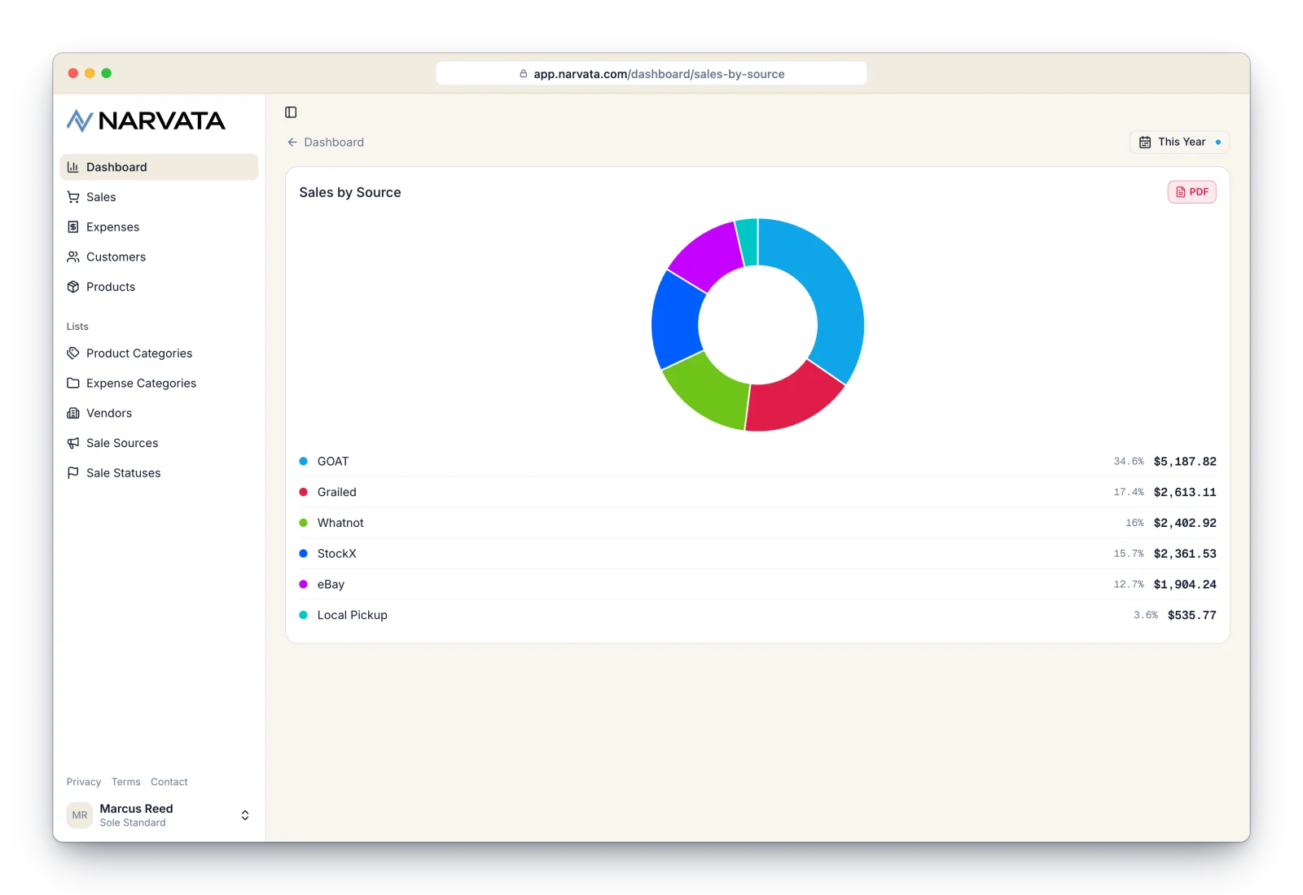Image resolution: width=1303 pixels, height=895 pixels.
Task: Click the lock icon in address bar
Action: click(524, 74)
